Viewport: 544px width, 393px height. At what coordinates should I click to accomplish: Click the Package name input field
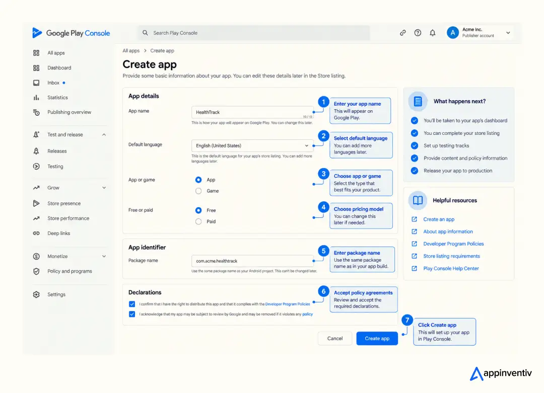click(x=252, y=261)
